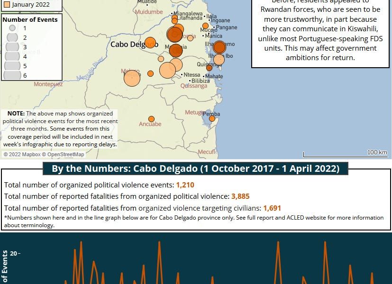Click the 100 km map scale bar
392x284 pixels.
pyautogui.click(x=345, y=154)
